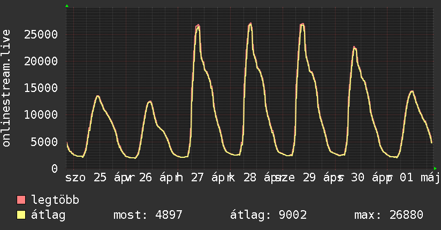Click the green arrow atop the y-axis
441x230 pixels.
[x=67, y=6]
